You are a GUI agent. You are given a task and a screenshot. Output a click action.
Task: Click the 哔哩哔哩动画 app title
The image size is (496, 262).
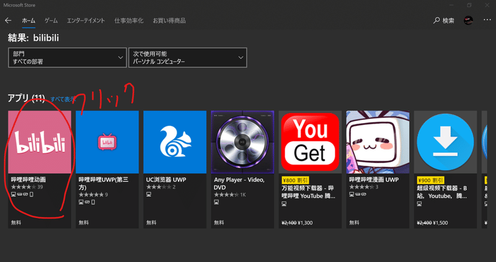click(x=29, y=179)
